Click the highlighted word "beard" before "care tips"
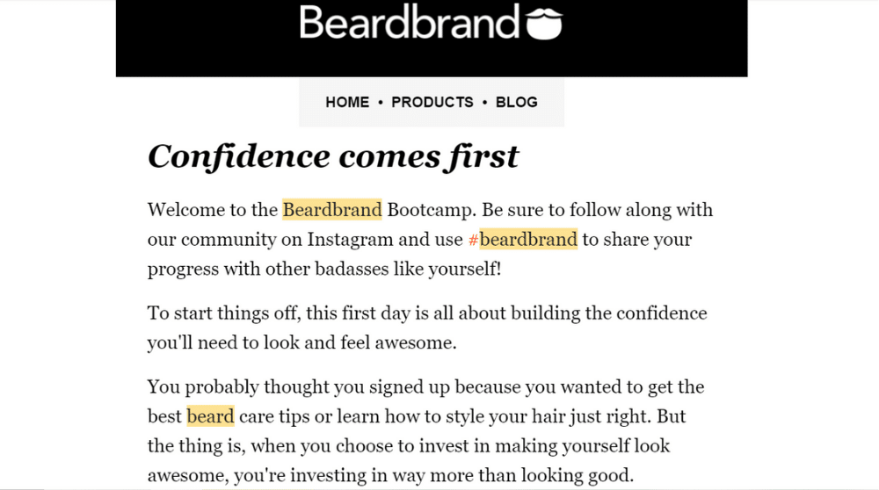Screen dimensions: 879x490 point(210,415)
